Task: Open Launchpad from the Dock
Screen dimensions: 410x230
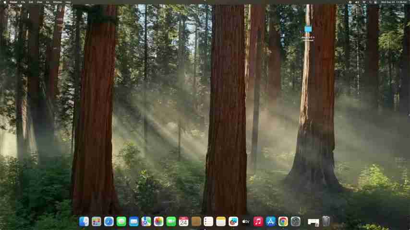Action: (x=96, y=221)
